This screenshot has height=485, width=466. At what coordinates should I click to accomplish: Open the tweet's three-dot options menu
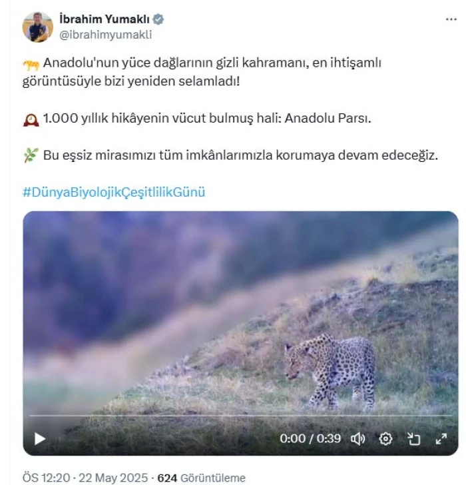pyautogui.click(x=451, y=19)
